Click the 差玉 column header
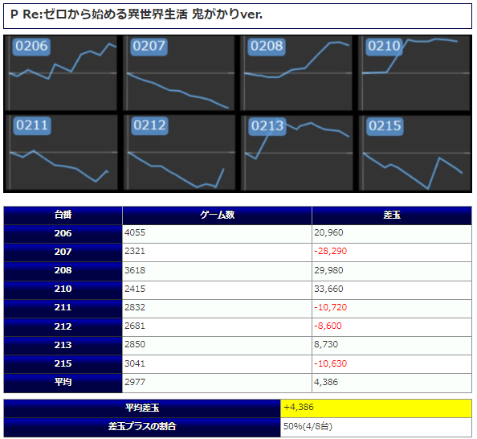477x439 pixels. click(x=392, y=215)
